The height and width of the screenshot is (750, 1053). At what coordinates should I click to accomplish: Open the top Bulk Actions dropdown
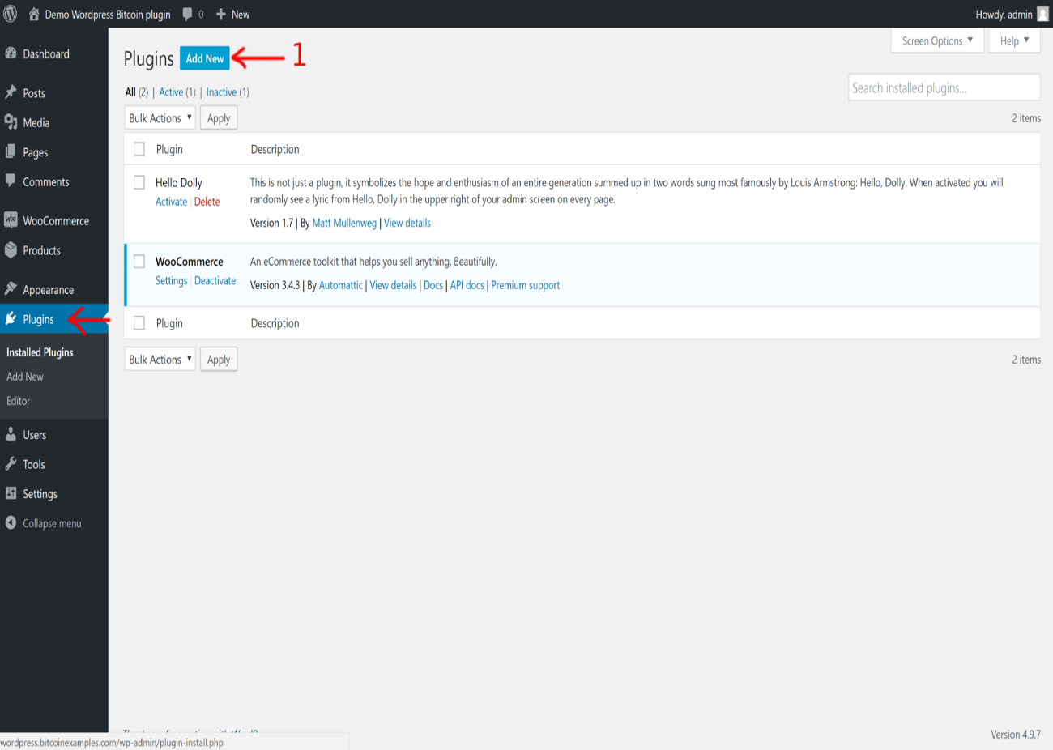(160, 118)
